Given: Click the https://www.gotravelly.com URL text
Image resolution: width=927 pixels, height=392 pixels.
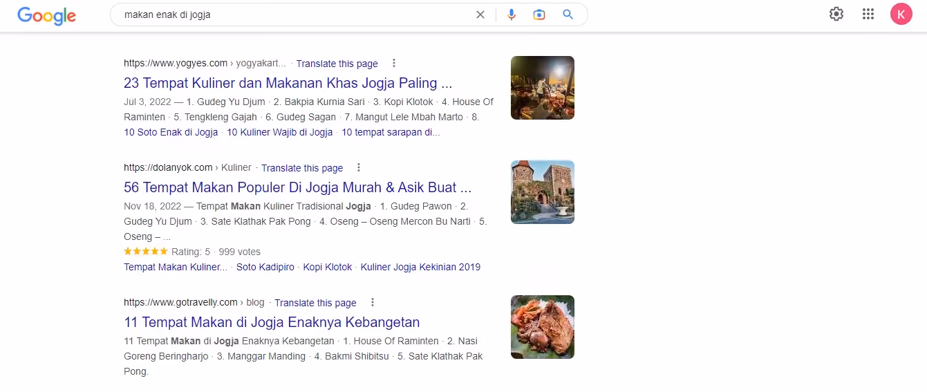Looking at the screenshot, I should click(180, 302).
